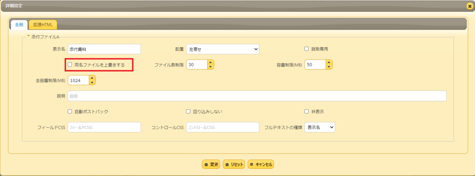Decrease ファイル数制限 with down arrow

point(210,67)
